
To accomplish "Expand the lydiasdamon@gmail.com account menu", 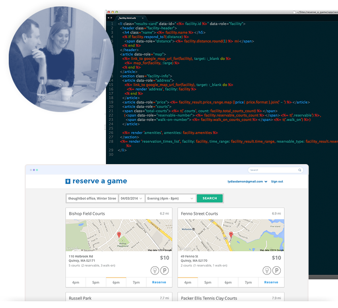I will pyautogui.click(x=247, y=182).
